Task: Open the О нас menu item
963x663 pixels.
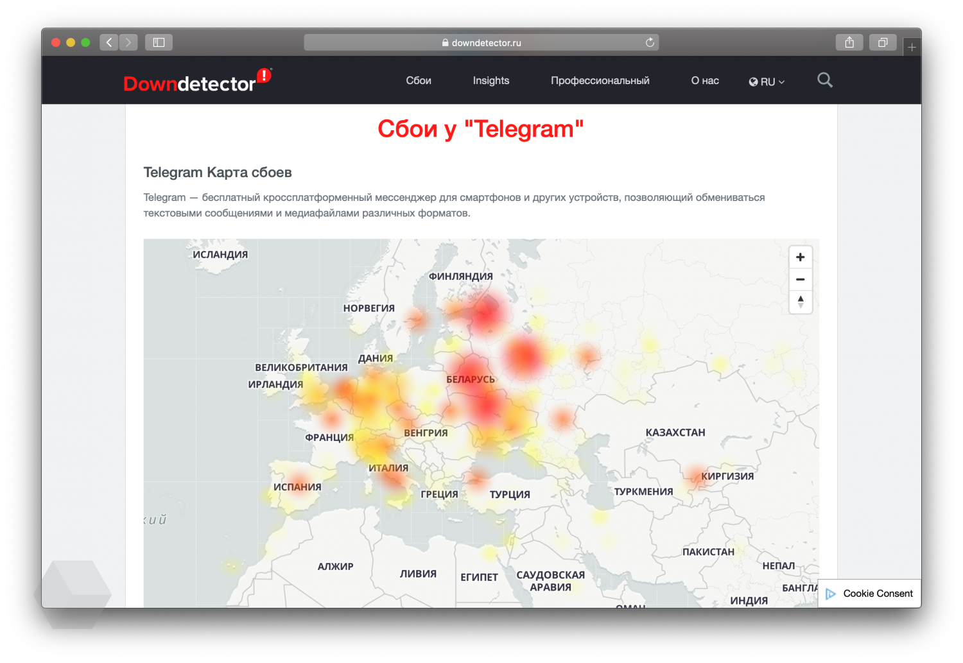Action: tap(705, 80)
